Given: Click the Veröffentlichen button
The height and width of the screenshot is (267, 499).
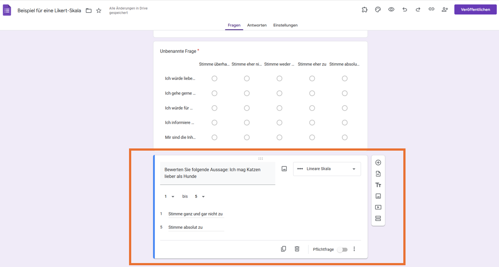Looking at the screenshot, I should tap(475, 10).
